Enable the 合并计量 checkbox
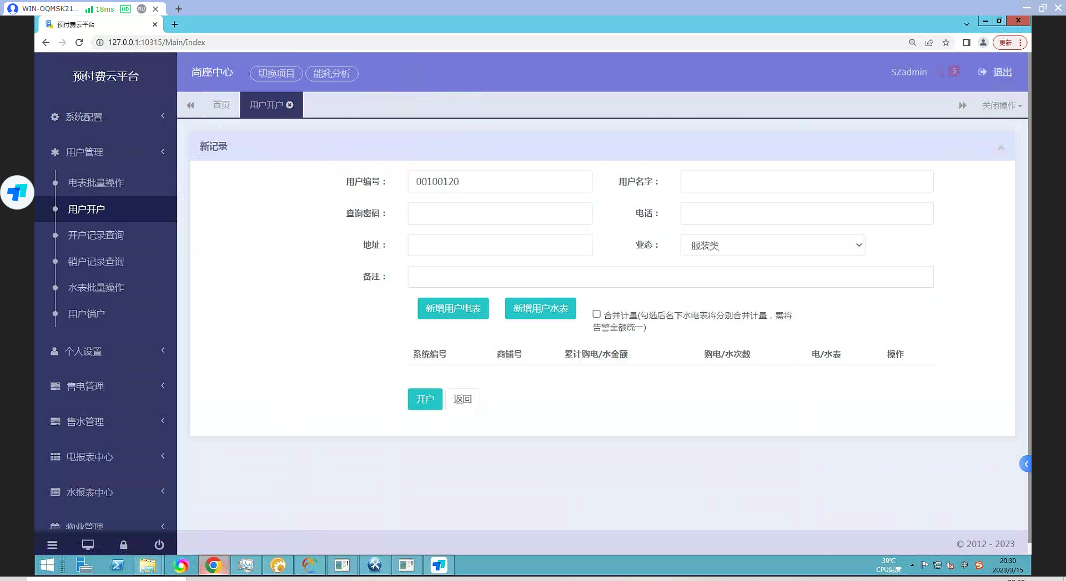This screenshot has height=581, width=1066. tap(596, 314)
